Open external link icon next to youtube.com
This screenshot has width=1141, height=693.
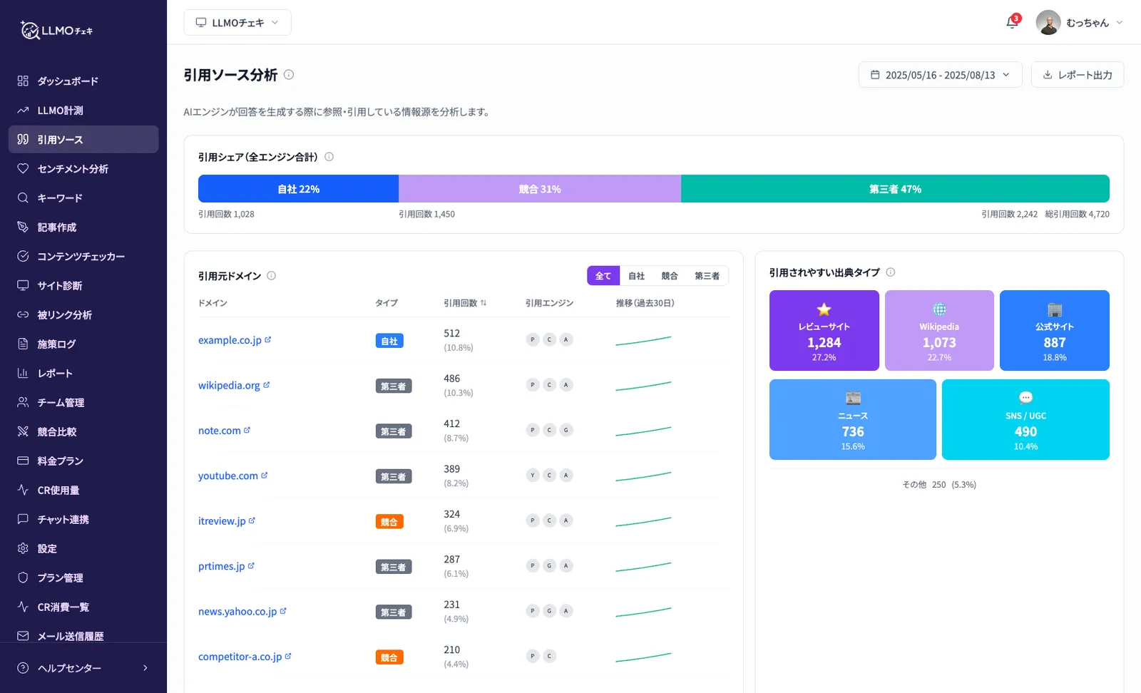point(265,476)
